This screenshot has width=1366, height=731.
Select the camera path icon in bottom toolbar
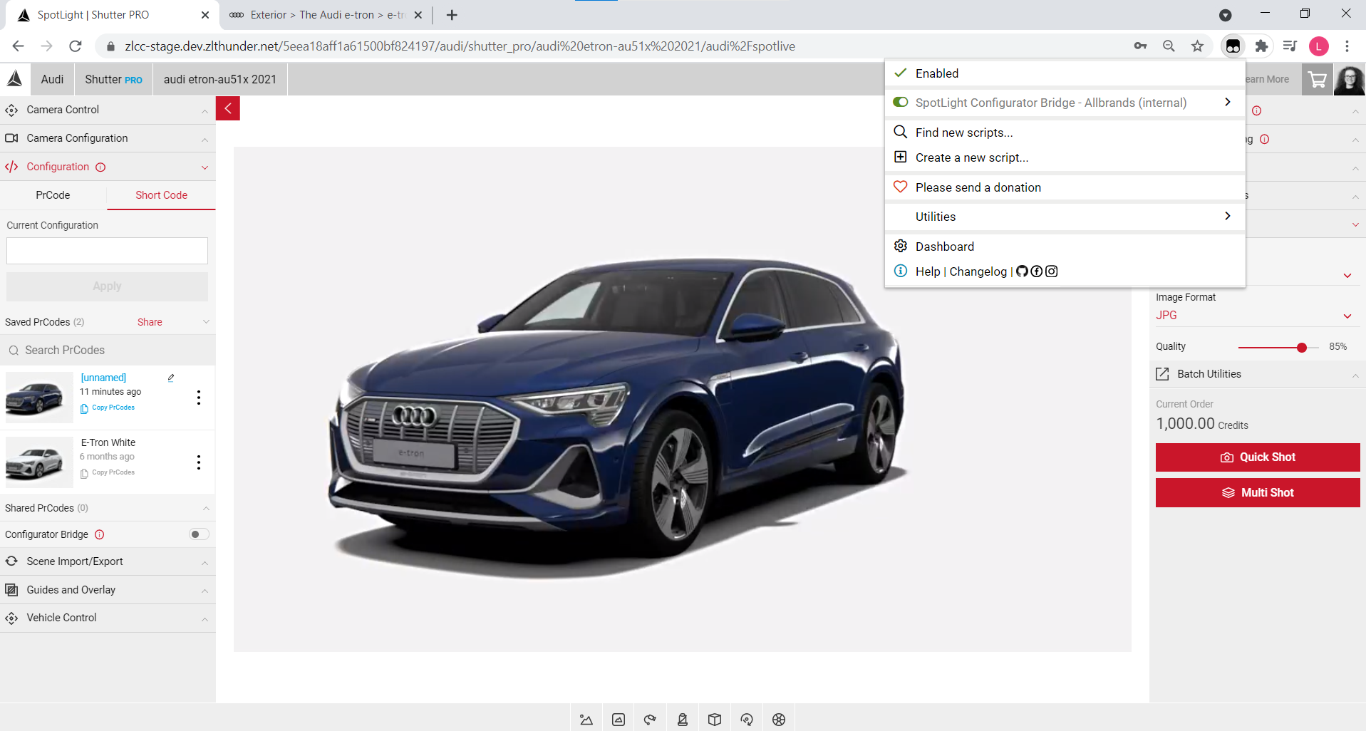[x=650, y=720]
